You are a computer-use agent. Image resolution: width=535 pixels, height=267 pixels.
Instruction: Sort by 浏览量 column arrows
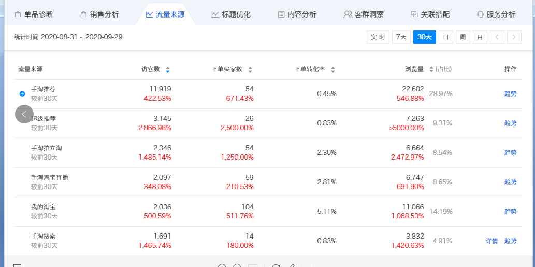click(x=430, y=70)
